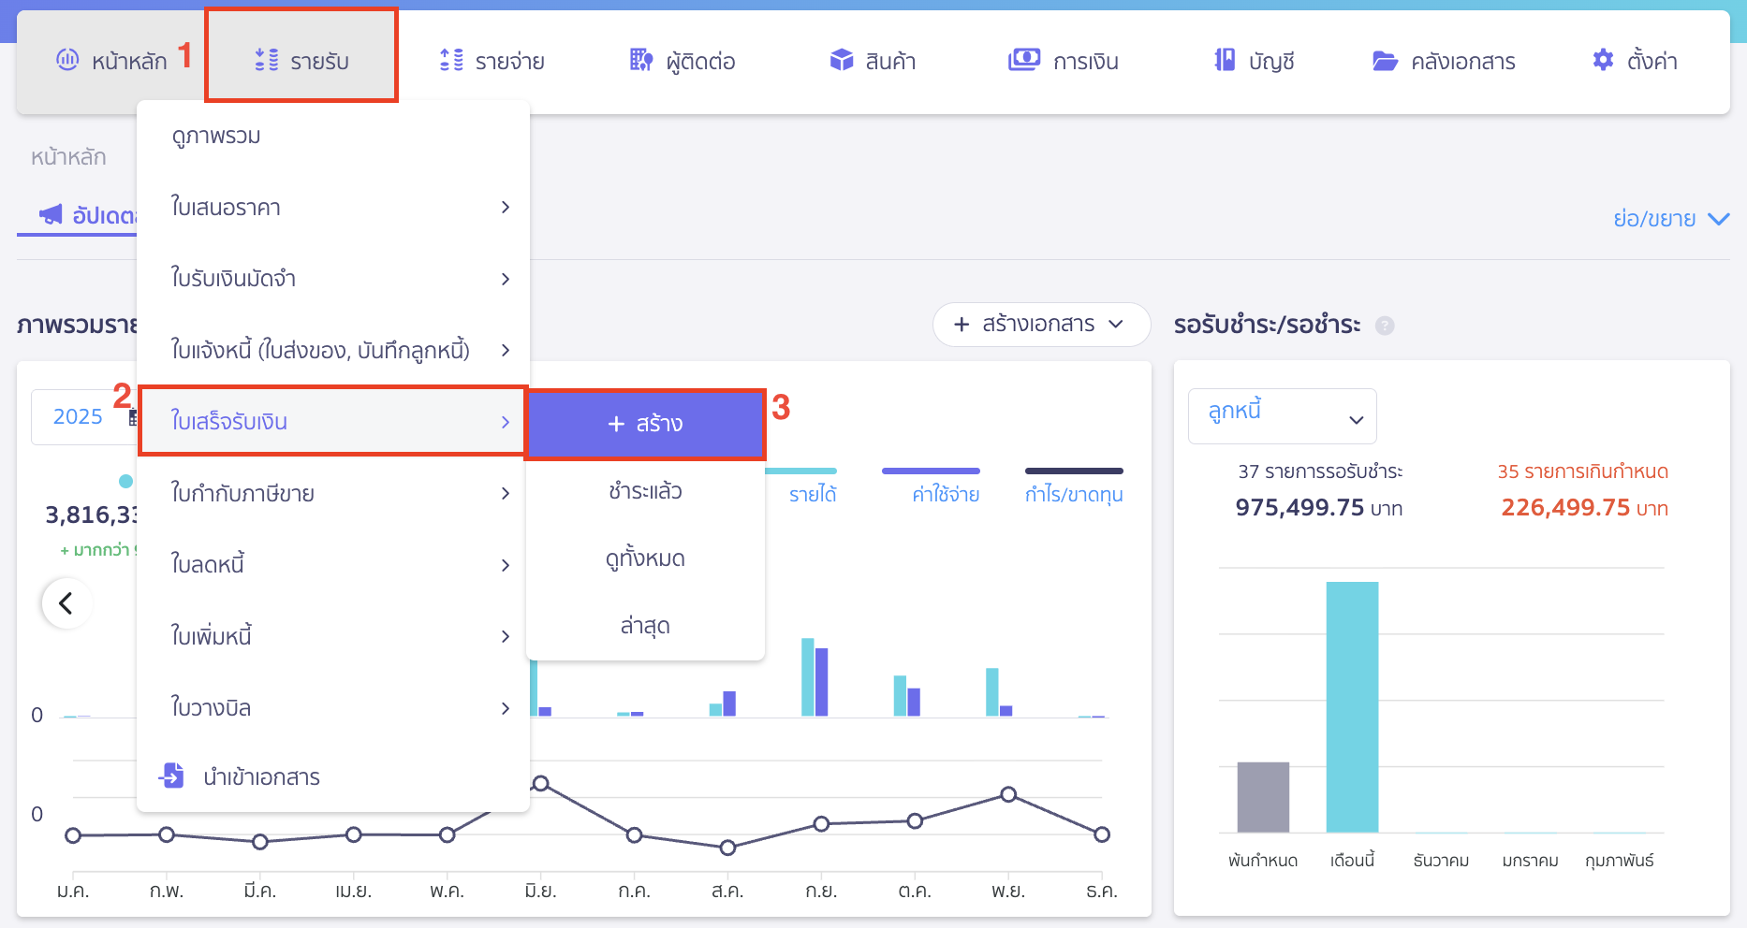This screenshot has height=928, width=1747.
Task: Click the help question mark beside รอรับชำระ/รอชำระ
Action: pos(1385,326)
